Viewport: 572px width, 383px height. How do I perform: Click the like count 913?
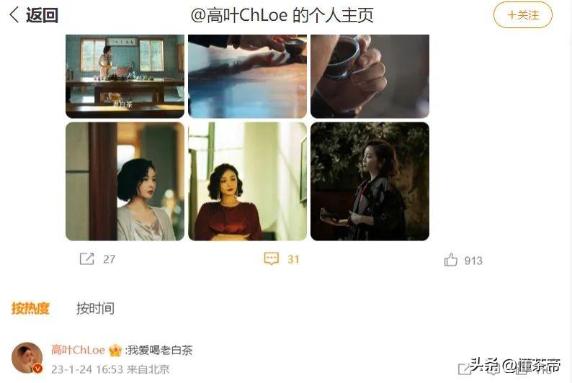(473, 261)
